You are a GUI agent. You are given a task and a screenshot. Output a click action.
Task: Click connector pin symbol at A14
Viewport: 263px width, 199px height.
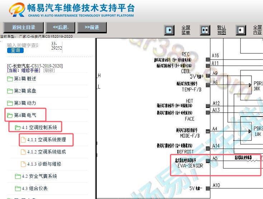point(208,148)
